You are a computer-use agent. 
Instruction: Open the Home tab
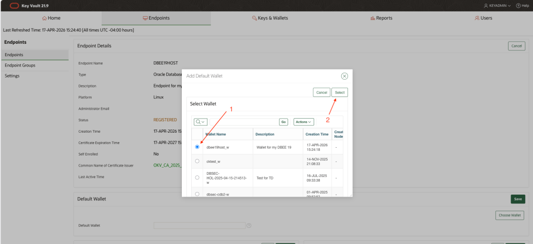(51, 18)
